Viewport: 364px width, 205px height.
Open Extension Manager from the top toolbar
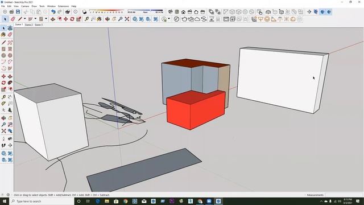point(156,19)
